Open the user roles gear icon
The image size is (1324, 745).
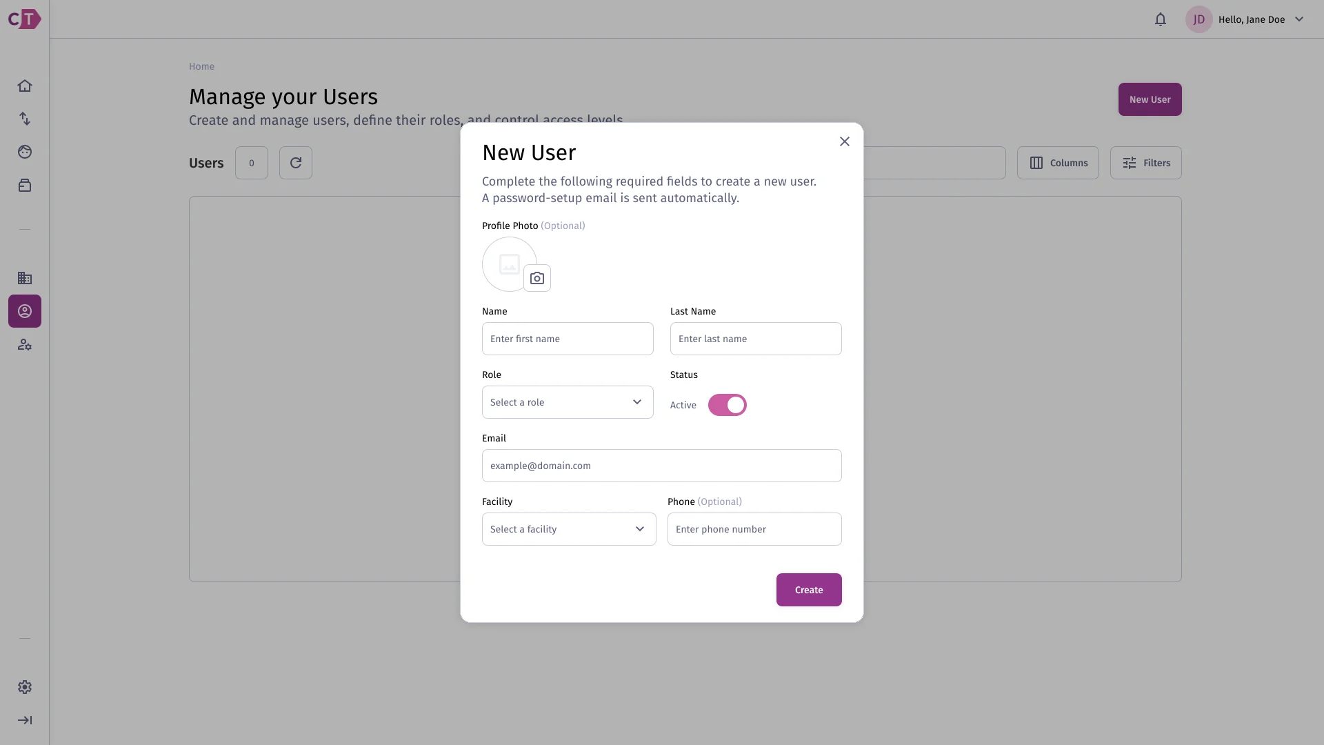click(25, 344)
